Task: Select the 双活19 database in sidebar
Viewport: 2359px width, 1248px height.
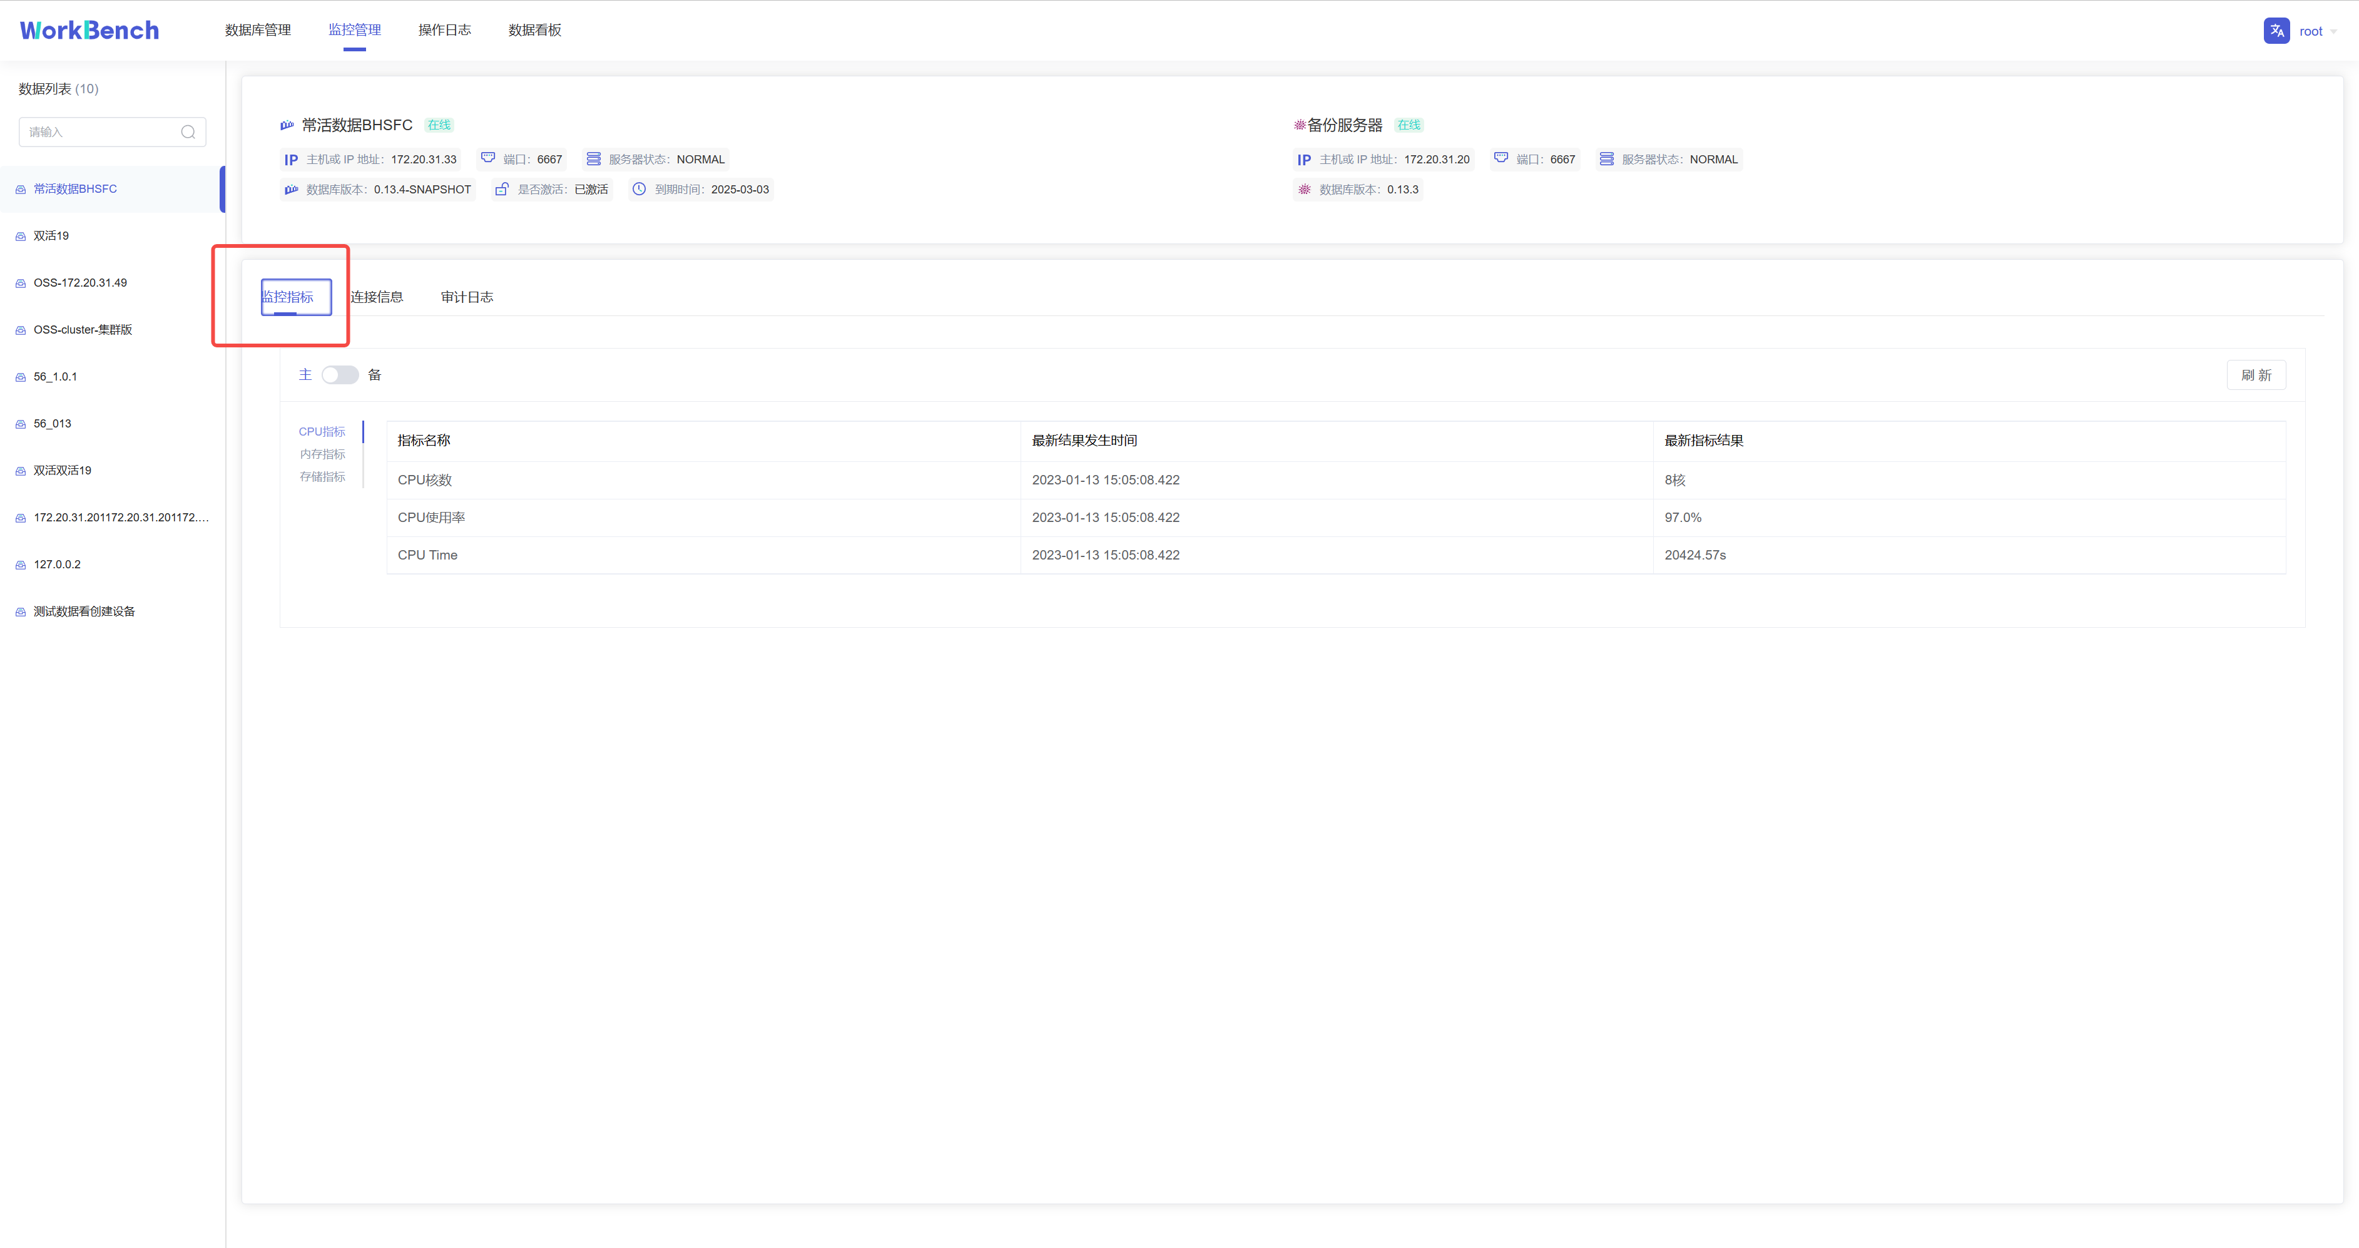Action: [x=51, y=235]
